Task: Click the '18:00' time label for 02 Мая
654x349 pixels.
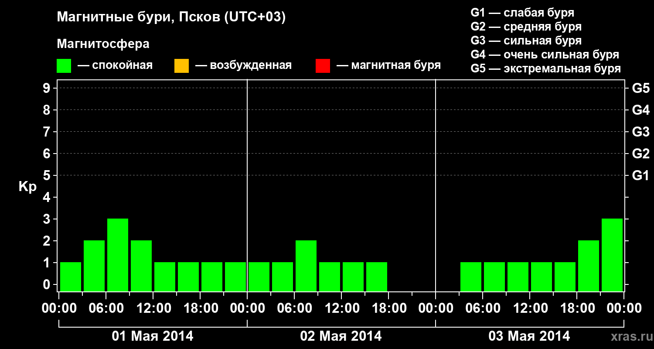Action: click(388, 308)
